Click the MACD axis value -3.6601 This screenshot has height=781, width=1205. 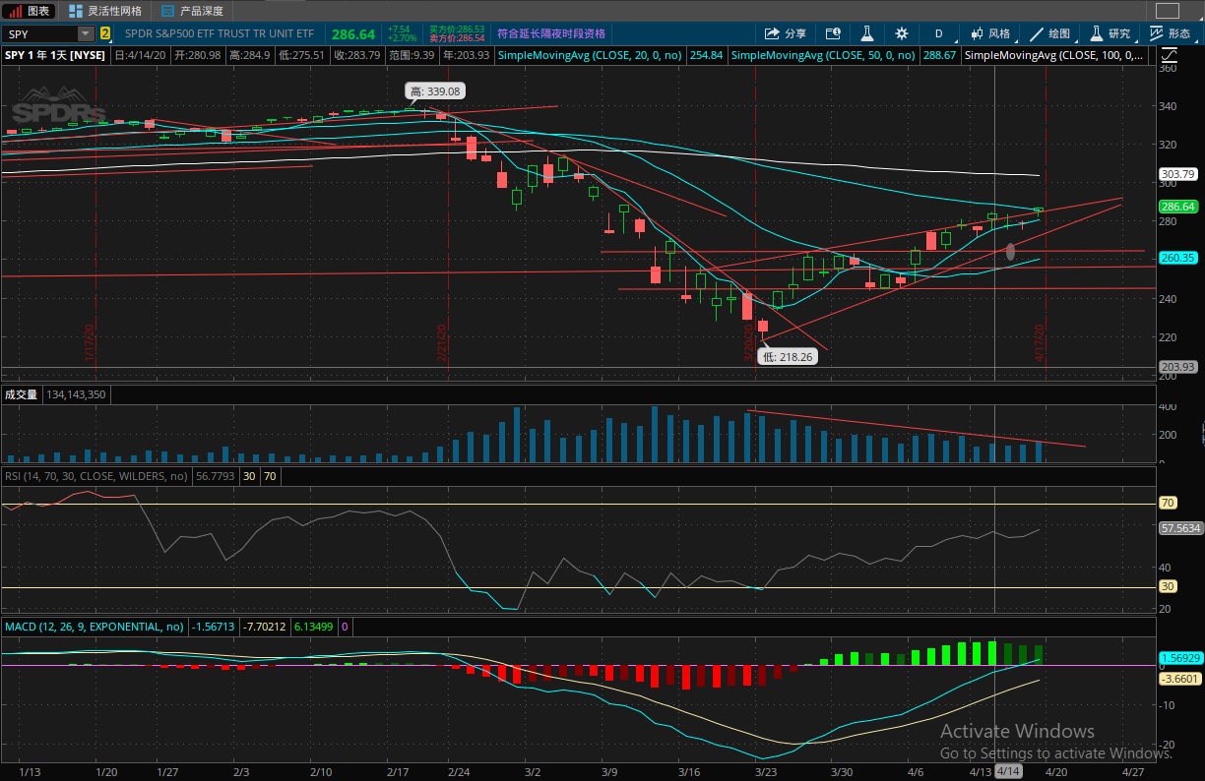point(1179,678)
